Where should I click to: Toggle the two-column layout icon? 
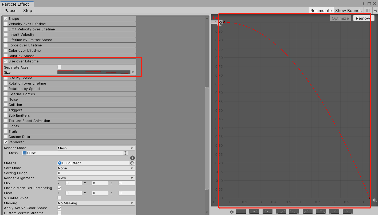(x=368, y=10)
